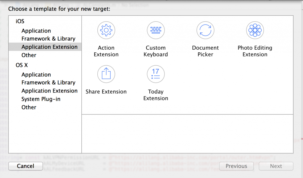Select the iOS section header
Viewport: 303px width, 178px height.
(x=20, y=21)
